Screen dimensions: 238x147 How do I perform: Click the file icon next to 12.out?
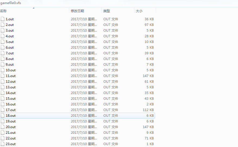point(2,81)
